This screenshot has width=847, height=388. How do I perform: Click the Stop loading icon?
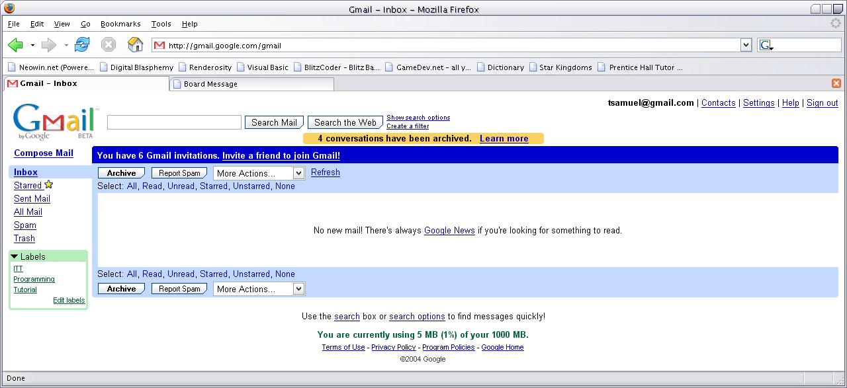109,45
